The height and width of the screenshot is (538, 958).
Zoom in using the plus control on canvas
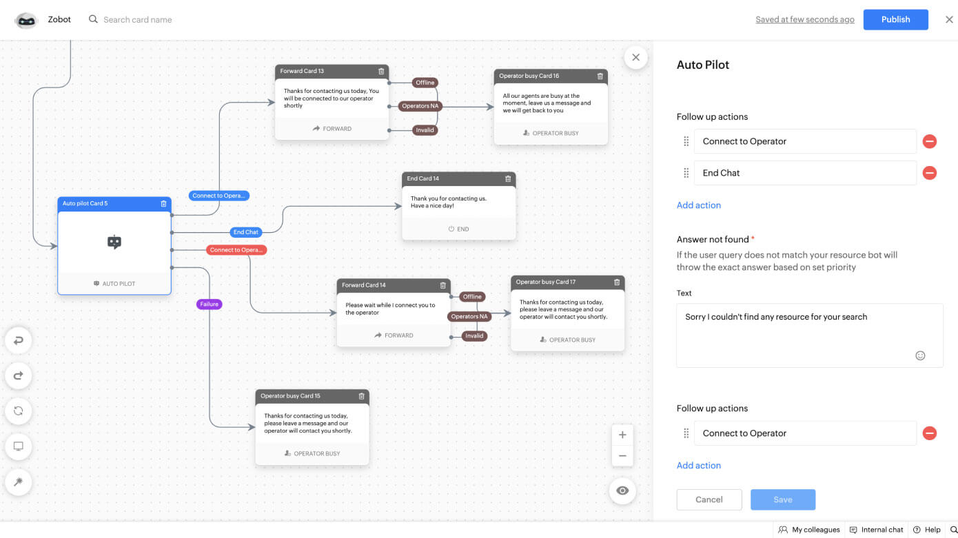point(622,435)
